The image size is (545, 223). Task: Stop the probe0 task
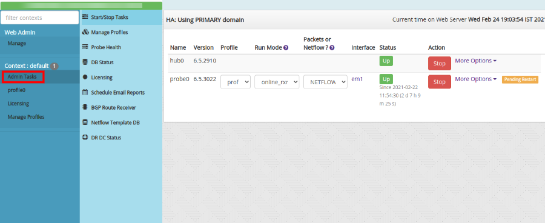pyautogui.click(x=440, y=82)
